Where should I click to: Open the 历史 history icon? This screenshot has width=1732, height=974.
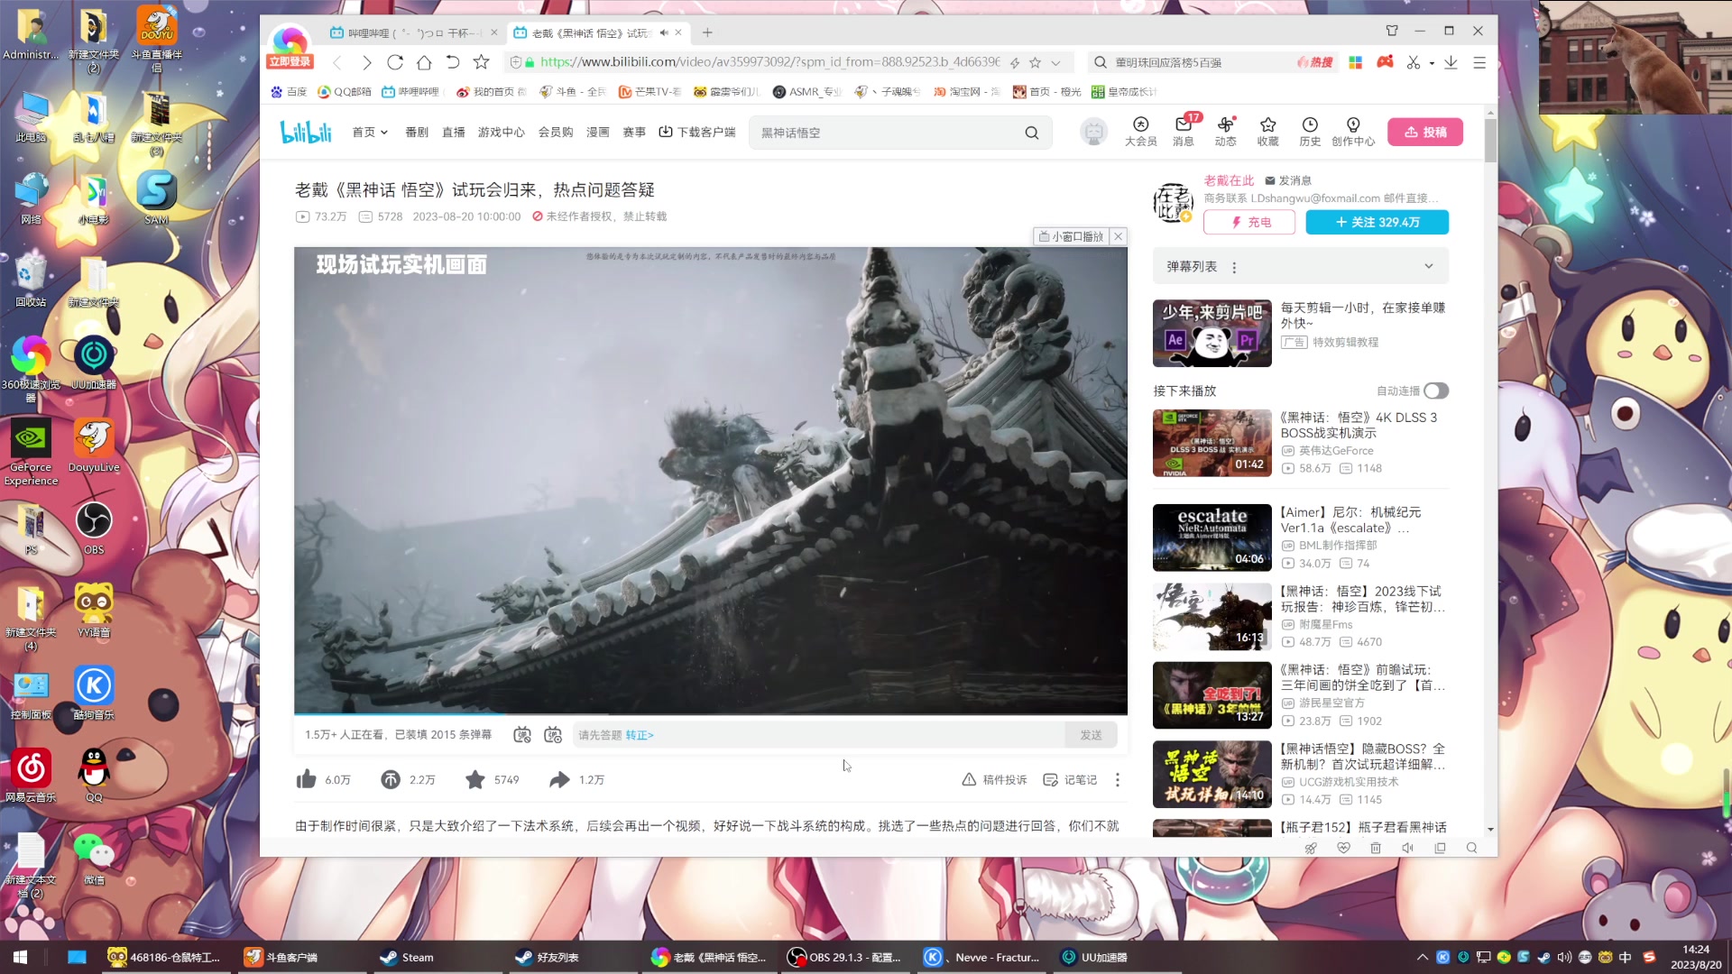coord(1310,132)
